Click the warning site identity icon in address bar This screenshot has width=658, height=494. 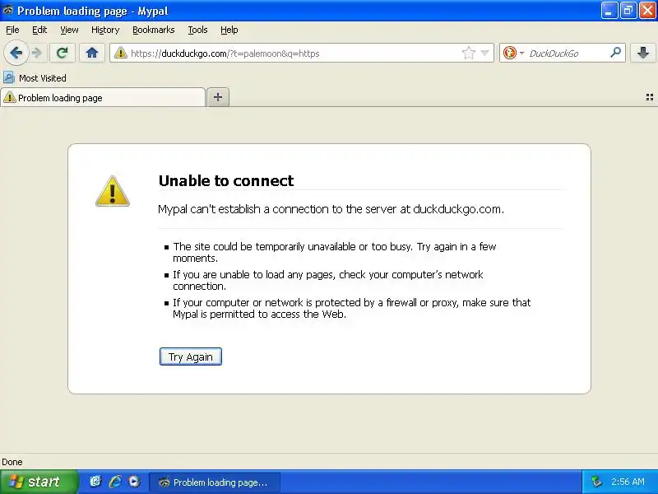[120, 54]
